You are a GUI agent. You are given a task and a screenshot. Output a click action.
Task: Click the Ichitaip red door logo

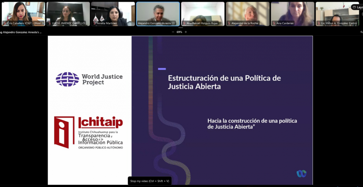[x=64, y=132]
